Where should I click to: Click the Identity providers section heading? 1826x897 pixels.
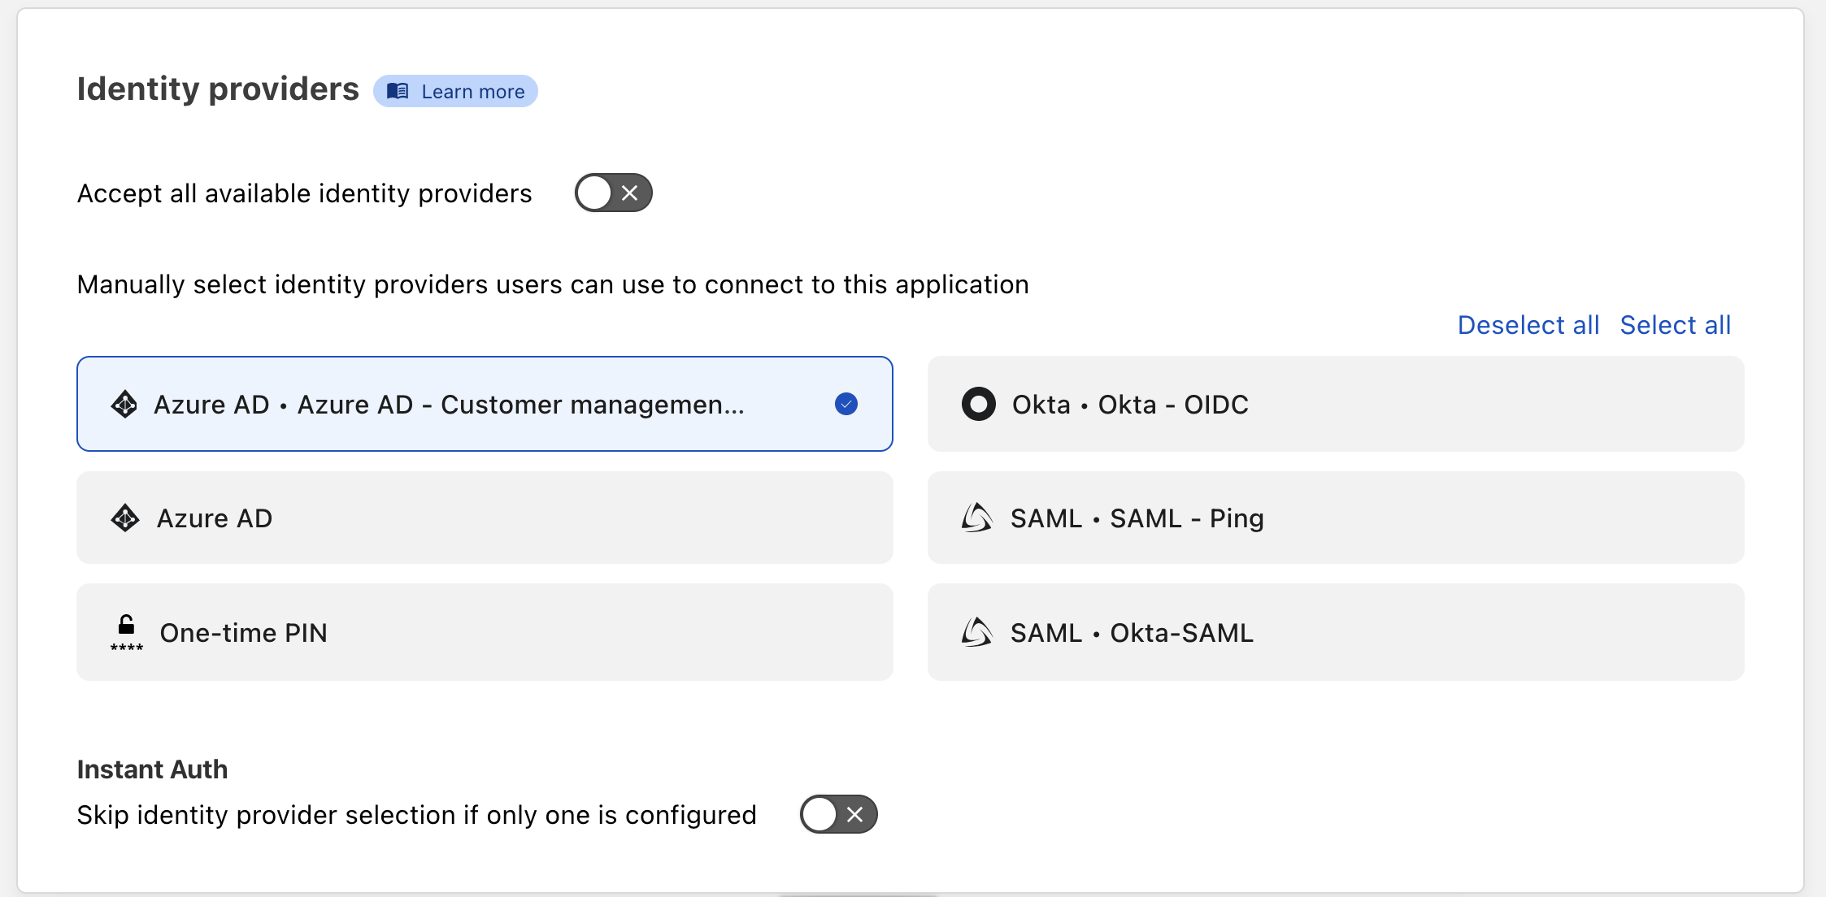tap(218, 89)
